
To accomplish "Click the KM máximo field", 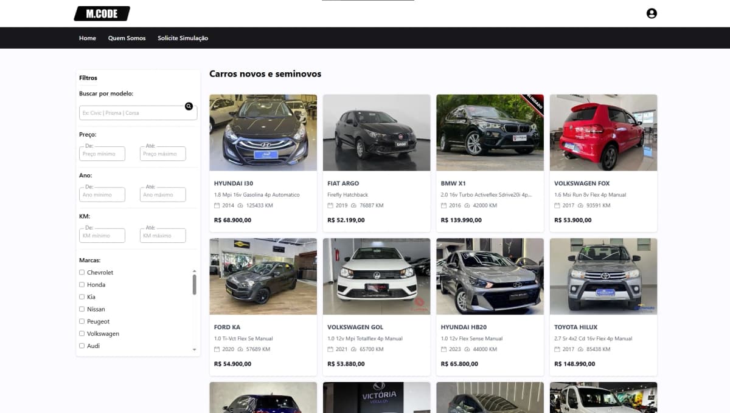I will tap(163, 236).
